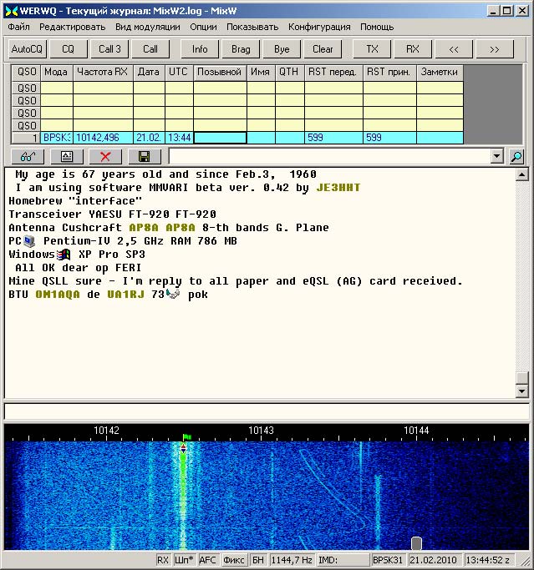Click the >> next macros button
Viewport: 534px width, 570px height.
click(x=495, y=49)
